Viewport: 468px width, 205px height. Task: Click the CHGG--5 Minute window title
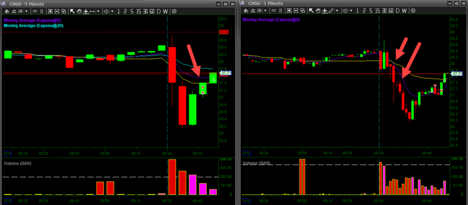(28, 3)
